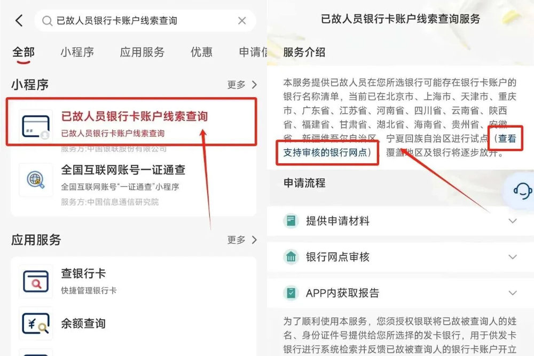
Task: Select the 优惠 tab
Action: [202, 52]
